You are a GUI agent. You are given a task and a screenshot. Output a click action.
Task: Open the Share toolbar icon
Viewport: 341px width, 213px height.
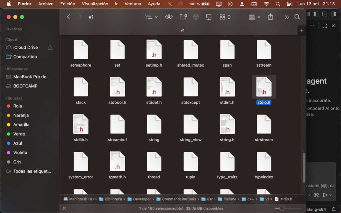270,17
